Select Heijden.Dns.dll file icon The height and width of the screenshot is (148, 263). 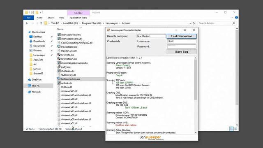coord(59,51)
